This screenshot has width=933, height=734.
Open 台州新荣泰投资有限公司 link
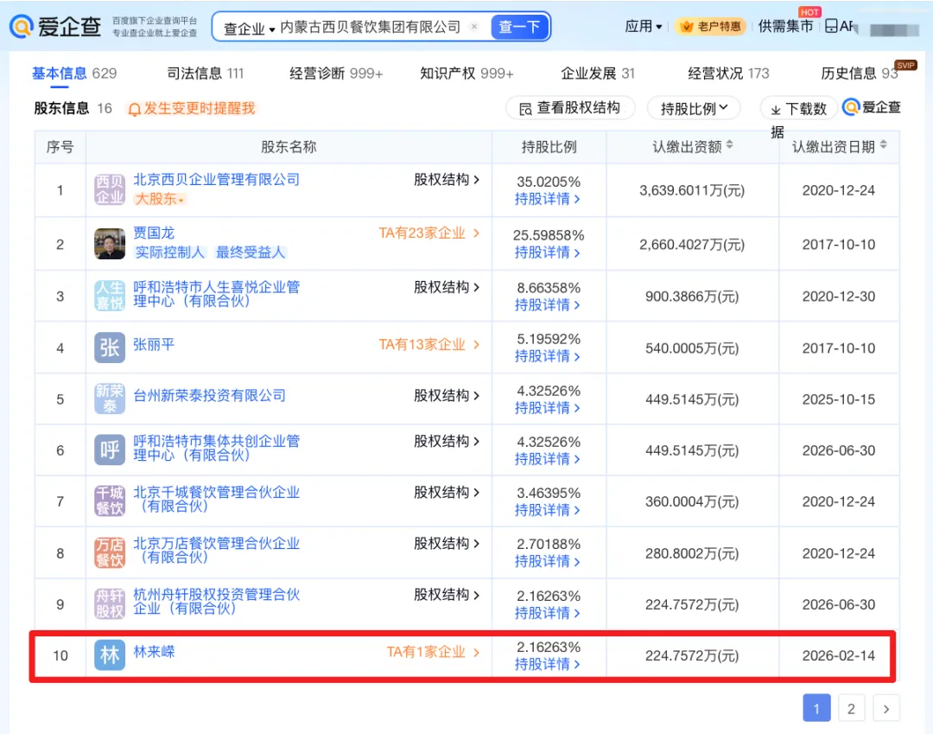pyautogui.click(x=209, y=396)
